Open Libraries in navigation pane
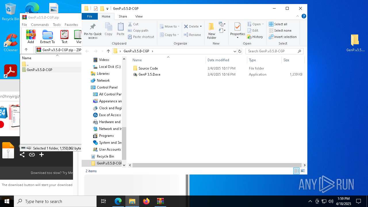Screen dimensions: 368x207 [103, 74]
